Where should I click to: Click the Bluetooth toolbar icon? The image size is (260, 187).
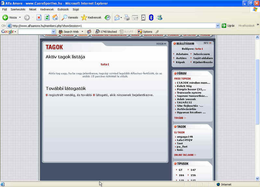[x=151, y=18]
